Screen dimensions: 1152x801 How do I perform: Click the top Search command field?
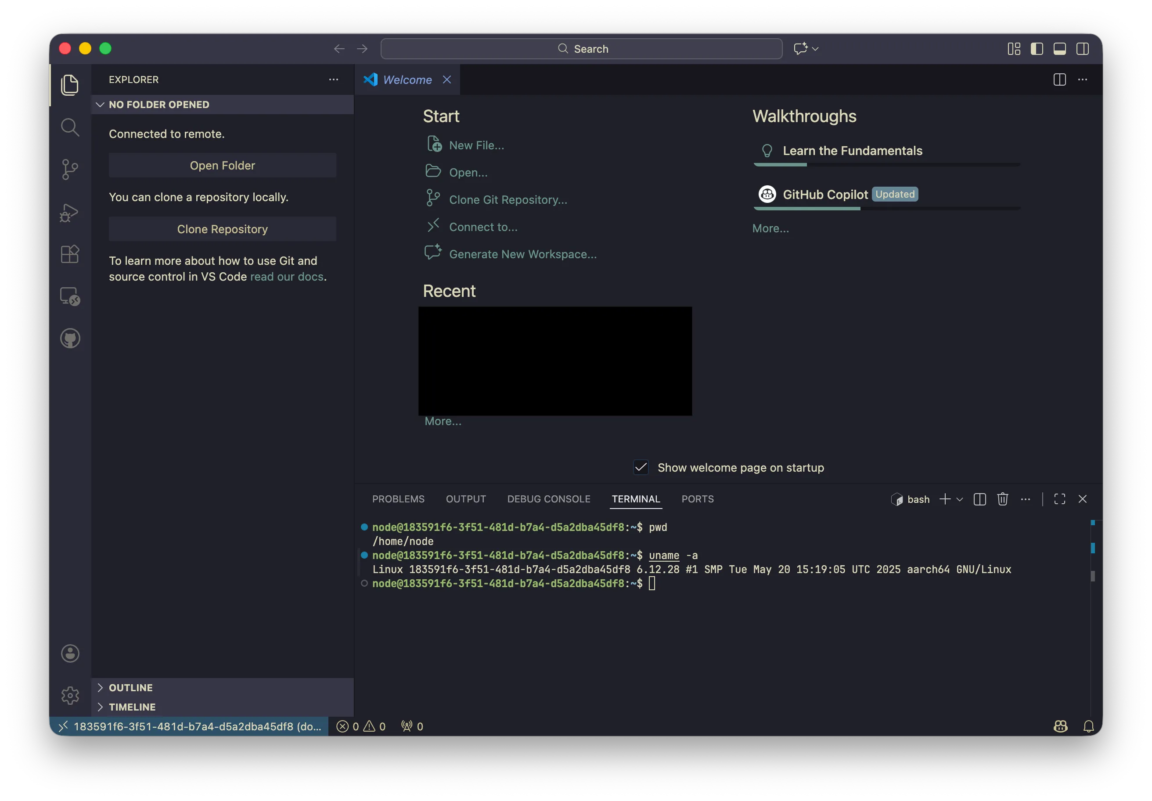[x=581, y=49]
